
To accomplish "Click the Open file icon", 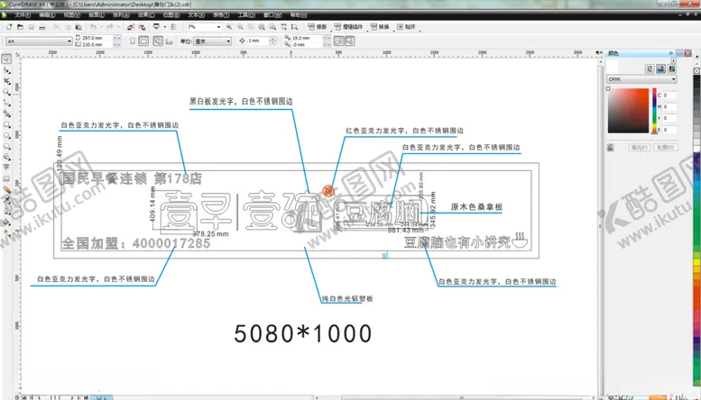I will [20, 27].
